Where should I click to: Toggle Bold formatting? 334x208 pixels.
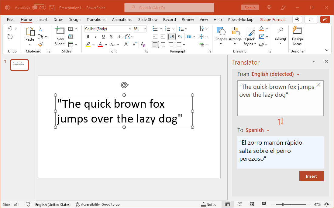[x=88, y=37]
